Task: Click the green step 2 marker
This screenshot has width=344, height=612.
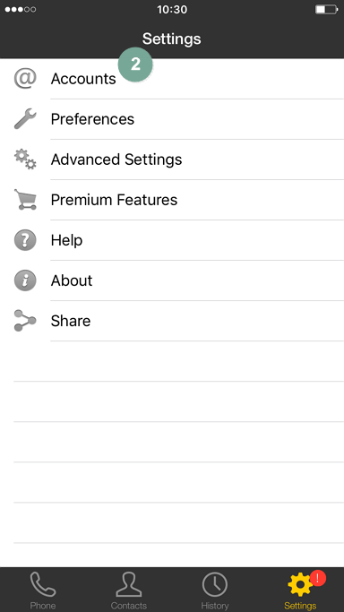Action: point(135,65)
